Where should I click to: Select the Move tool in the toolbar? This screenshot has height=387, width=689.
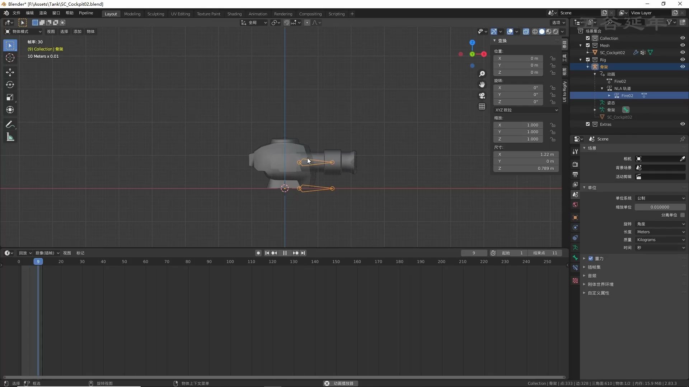(10, 72)
